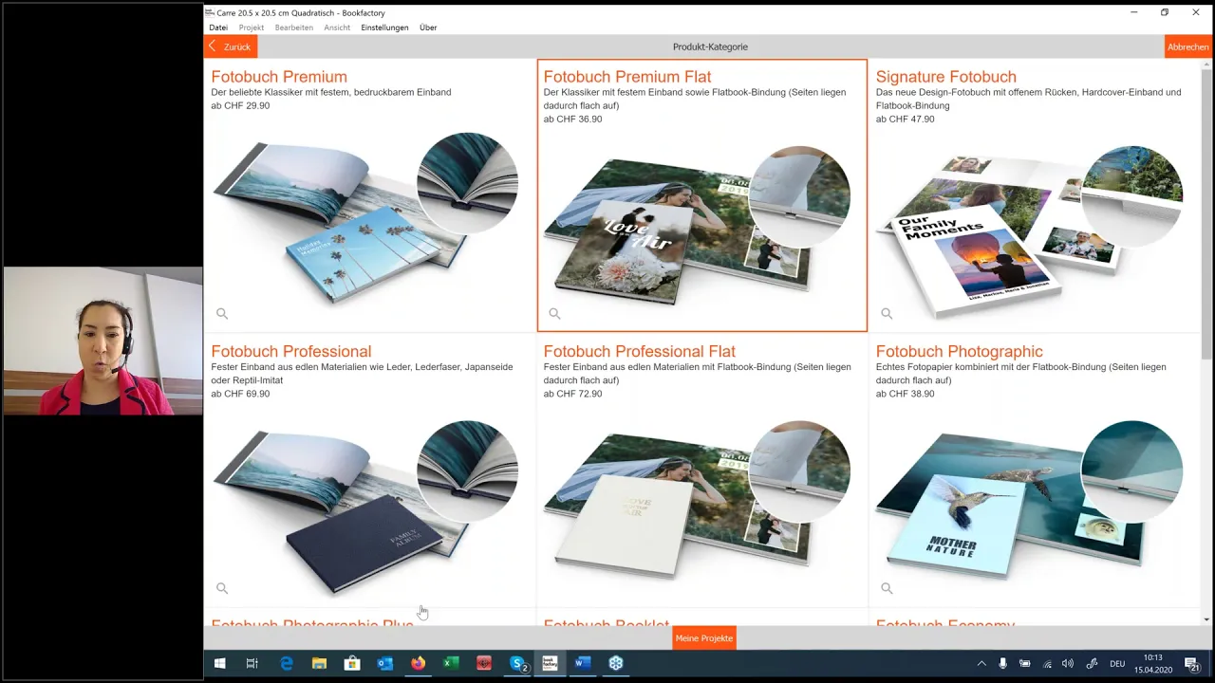This screenshot has width=1215, height=683.
Task: Select the Fotobuch Professional Flat title
Action: click(x=640, y=352)
